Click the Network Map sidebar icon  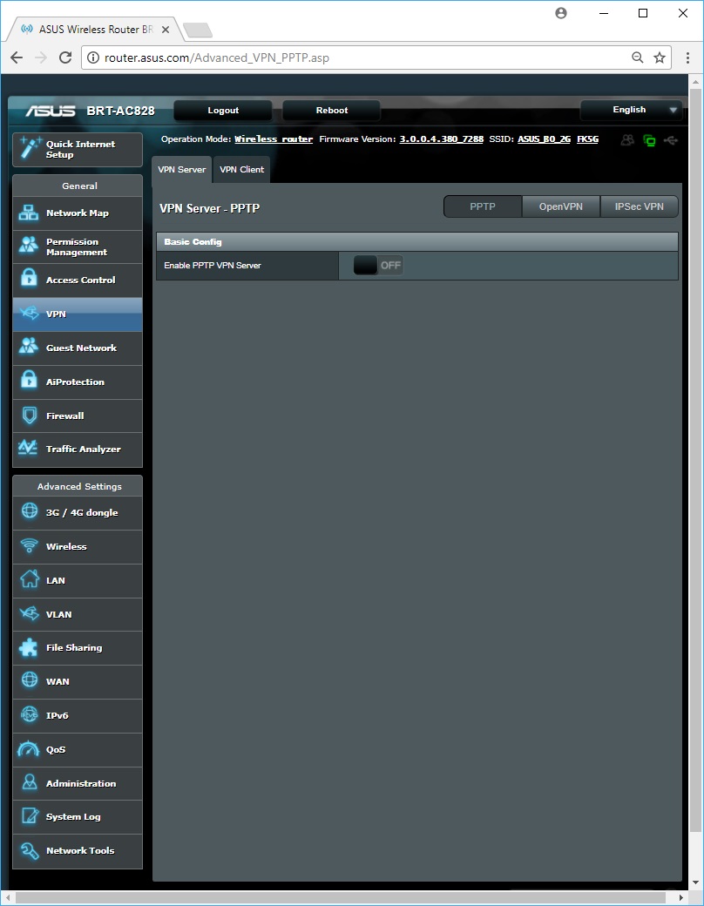tap(29, 213)
